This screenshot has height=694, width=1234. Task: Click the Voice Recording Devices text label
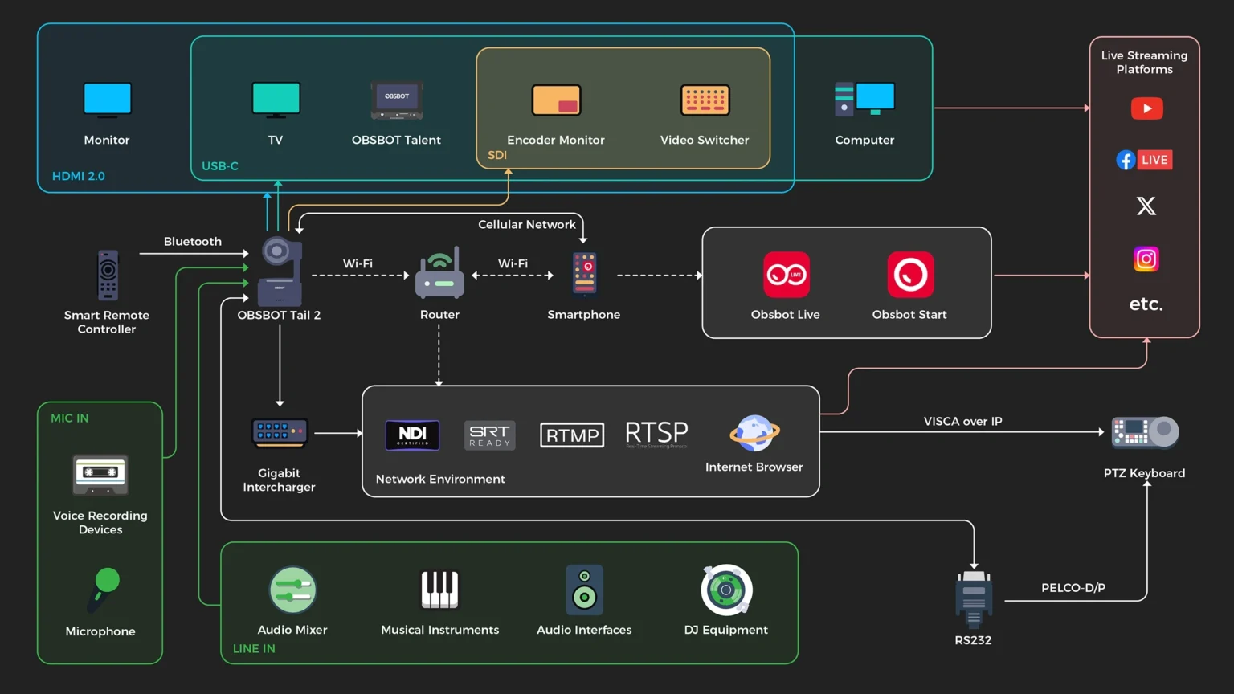point(100,523)
